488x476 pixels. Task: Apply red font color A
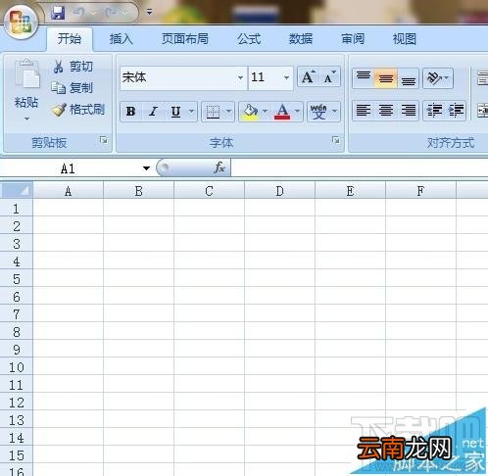[x=282, y=112]
